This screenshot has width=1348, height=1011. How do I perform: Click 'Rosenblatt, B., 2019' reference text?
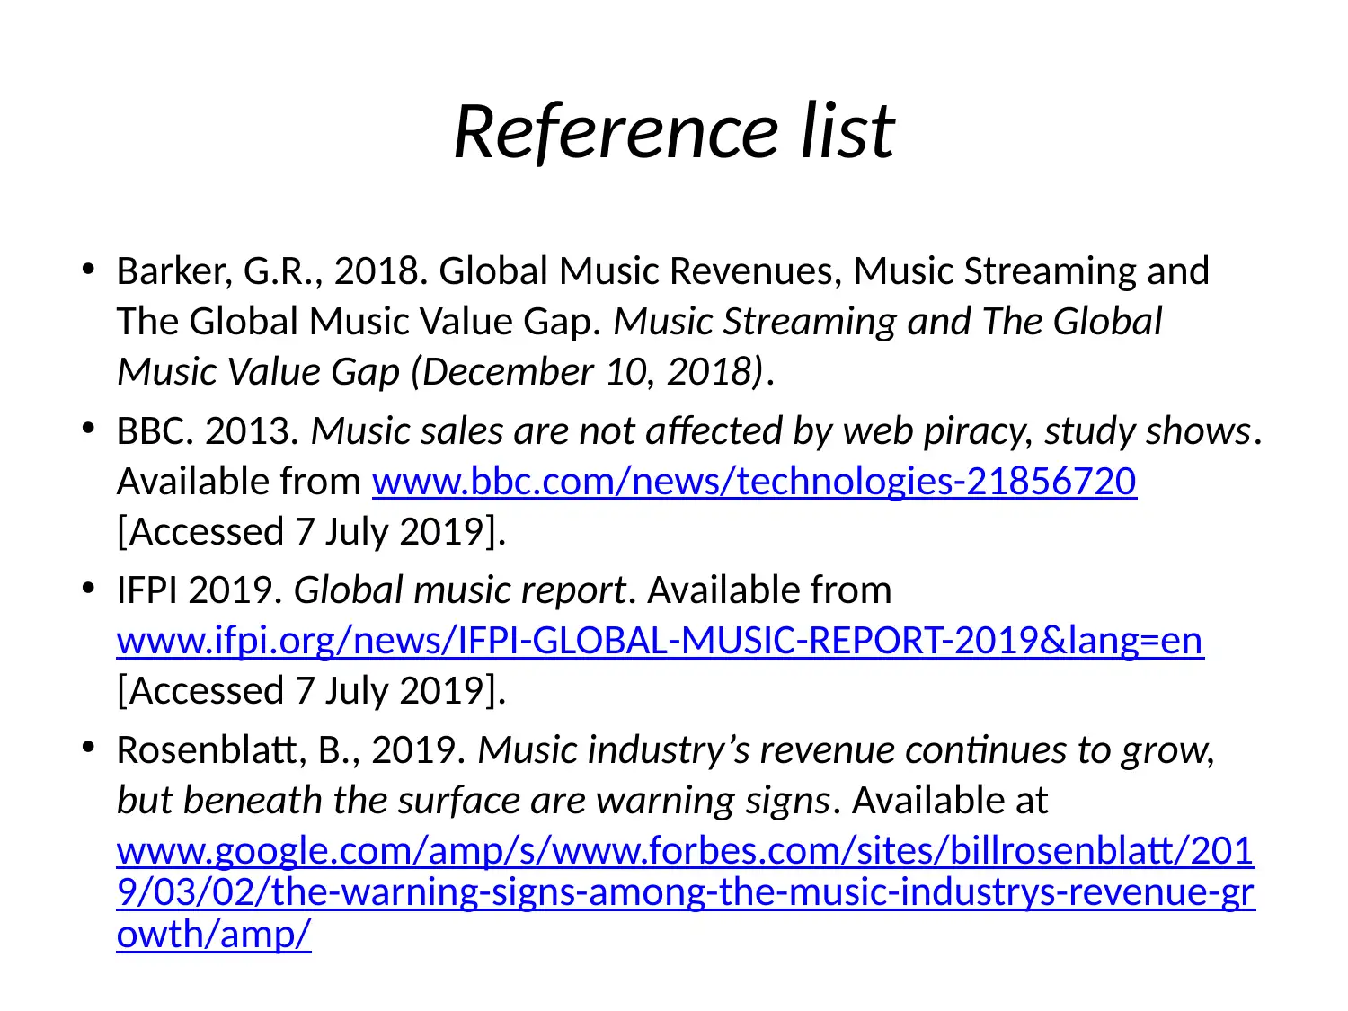click(x=291, y=750)
